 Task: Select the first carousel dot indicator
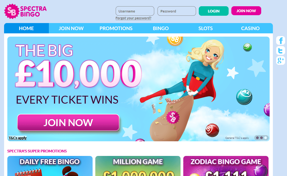point(257,138)
